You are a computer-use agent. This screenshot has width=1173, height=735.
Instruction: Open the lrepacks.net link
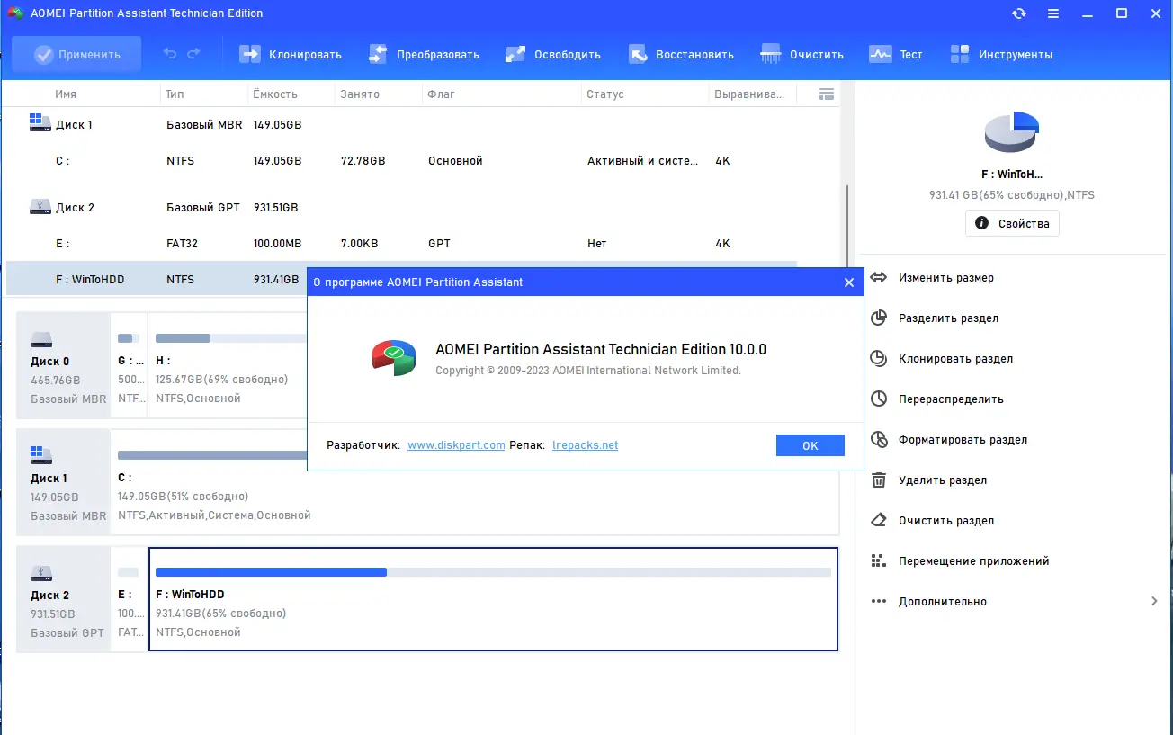585,444
